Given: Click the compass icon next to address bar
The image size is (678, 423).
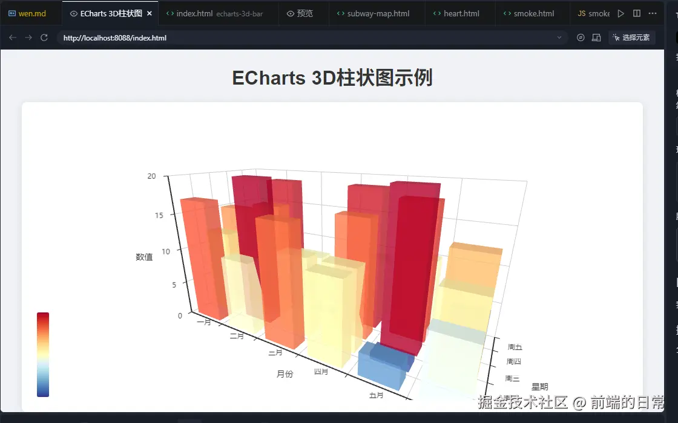Looking at the screenshot, I should point(581,37).
